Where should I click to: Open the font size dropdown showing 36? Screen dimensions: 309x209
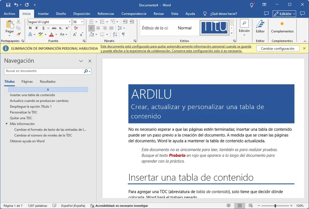tap(82, 22)
